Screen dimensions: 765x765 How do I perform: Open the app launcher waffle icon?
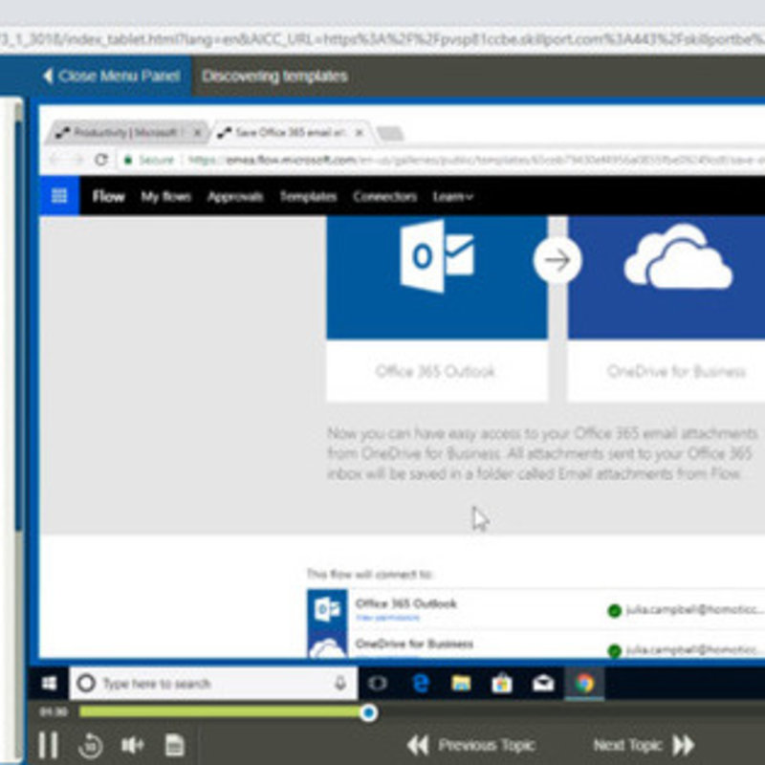pyautogui.click(x=59, y=196)
